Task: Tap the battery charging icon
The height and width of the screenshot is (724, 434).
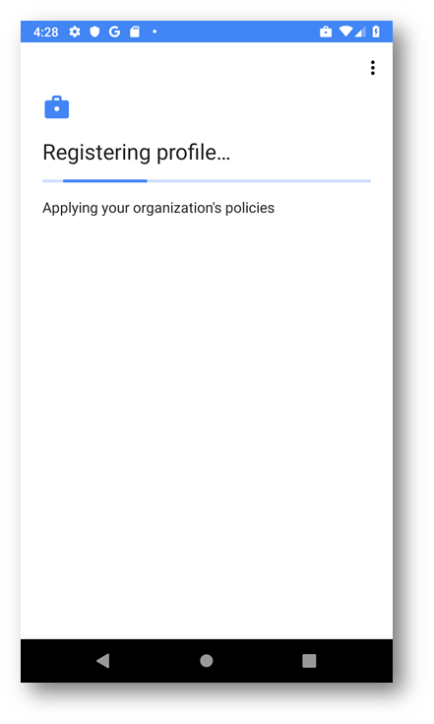Action: [376, 32]
